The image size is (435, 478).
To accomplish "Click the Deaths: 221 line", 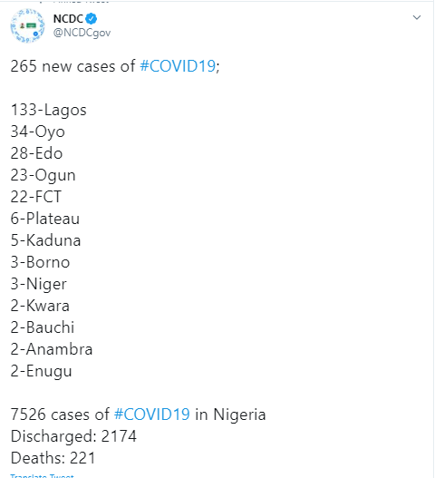I will pos(53,458).
